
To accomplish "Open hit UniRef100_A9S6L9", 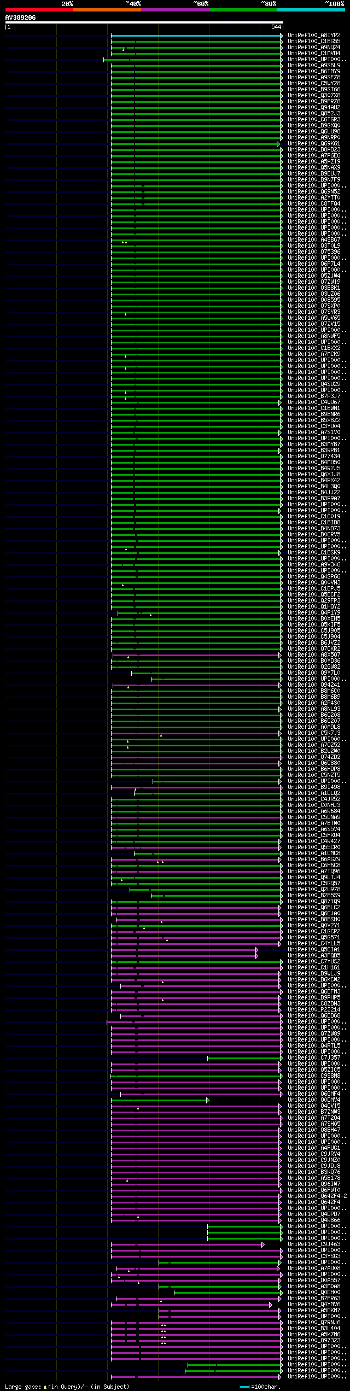I will 314,66.
